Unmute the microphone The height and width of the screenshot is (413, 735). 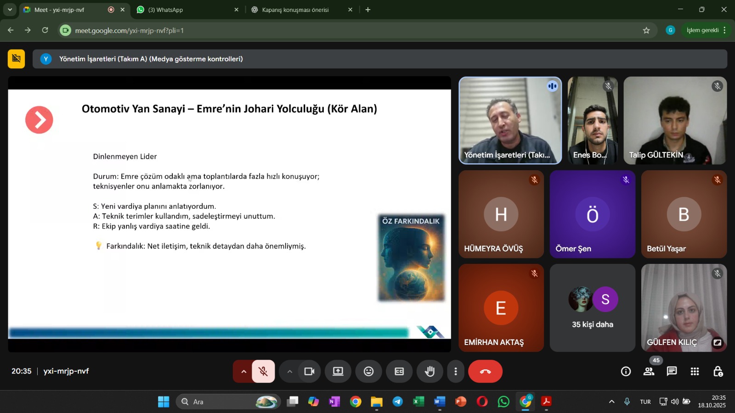coord(263,371)
